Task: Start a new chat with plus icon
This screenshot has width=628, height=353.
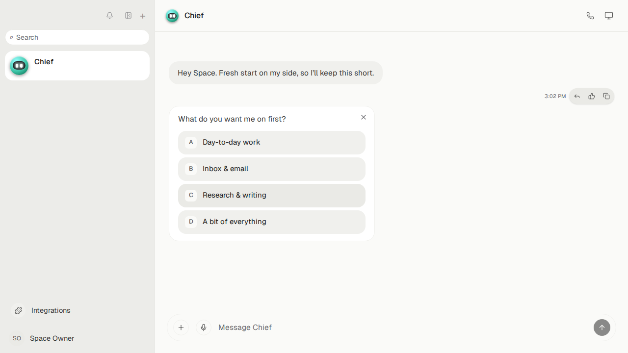Action: pyautogui.click(x=143, y=16)
